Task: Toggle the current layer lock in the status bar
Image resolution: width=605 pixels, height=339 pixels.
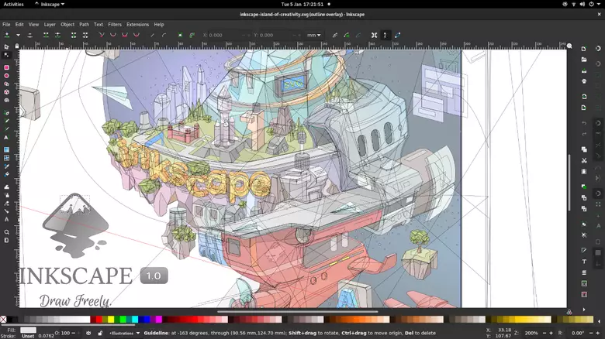Action: click(102, 333)
